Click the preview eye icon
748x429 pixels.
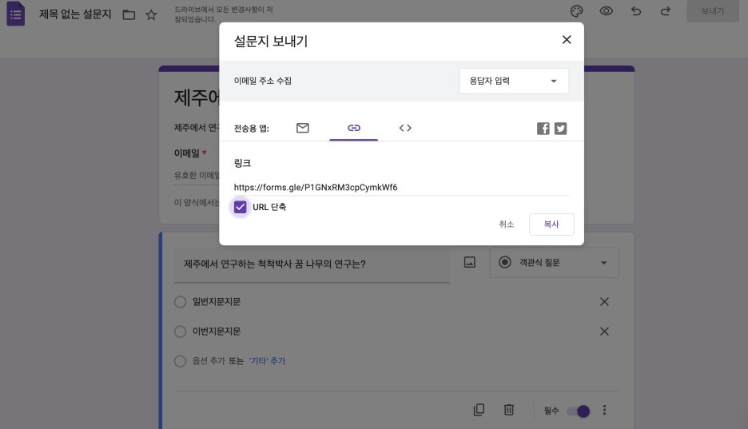pos(606,11)
